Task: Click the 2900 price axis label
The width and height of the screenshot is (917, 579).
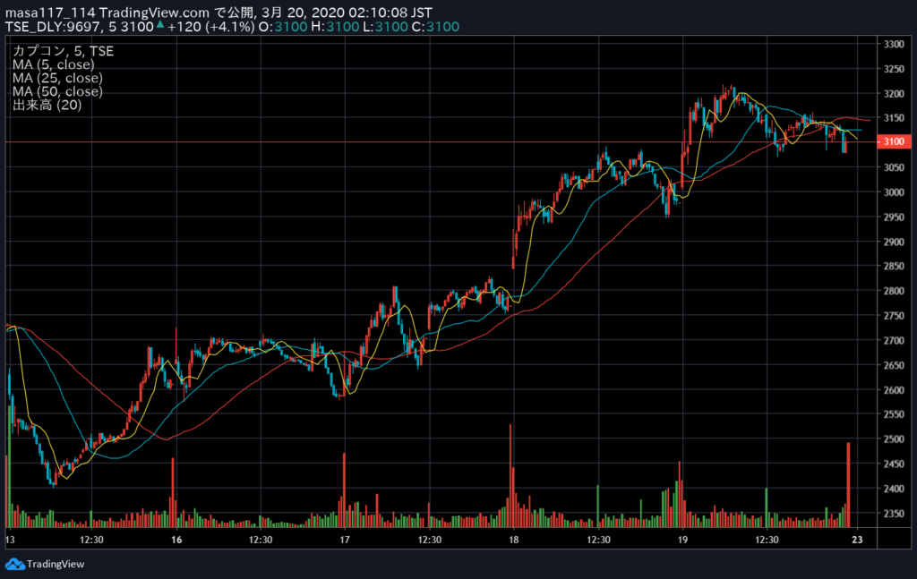Action: pos(894,242)
